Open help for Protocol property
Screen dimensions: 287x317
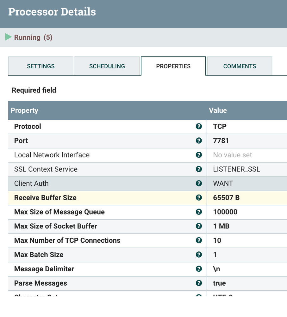[199, 126]
